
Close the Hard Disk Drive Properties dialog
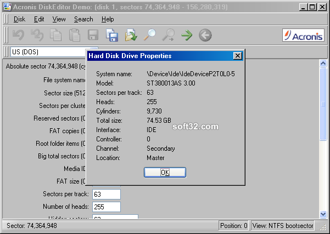coord(238,56)
